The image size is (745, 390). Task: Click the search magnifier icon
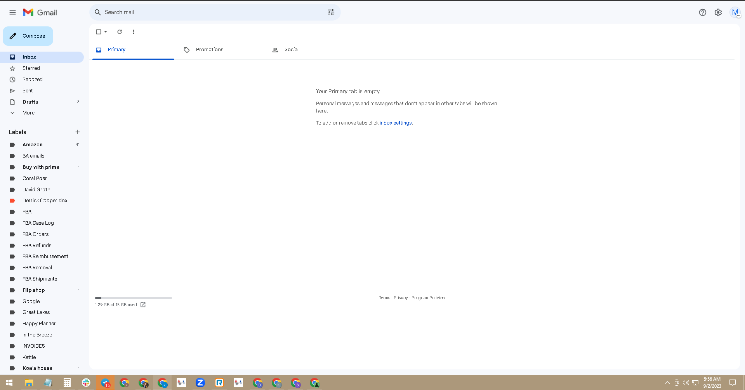97,12
